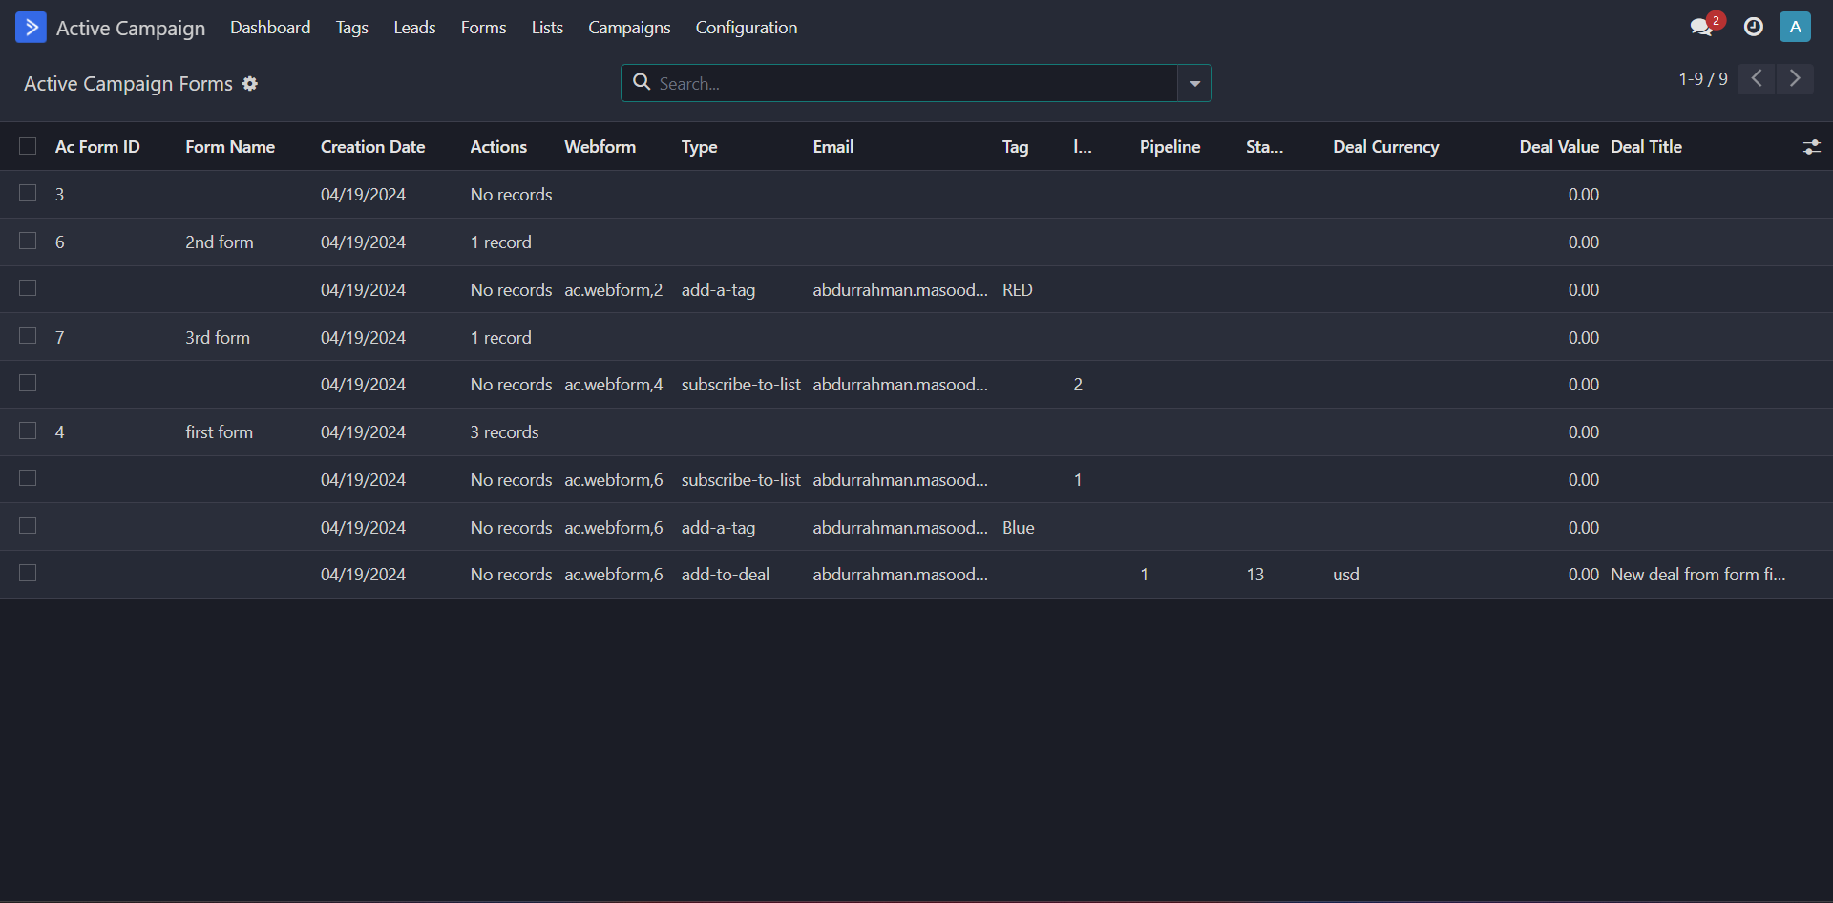1833x903 pixels.
Task: Open the Dashboard menu
Action: click(x=270, y=28)
